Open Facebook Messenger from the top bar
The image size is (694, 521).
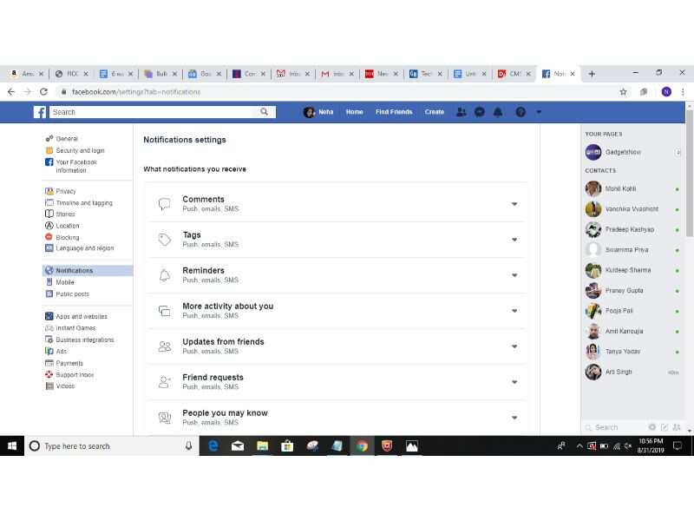(x=480, y=112)
